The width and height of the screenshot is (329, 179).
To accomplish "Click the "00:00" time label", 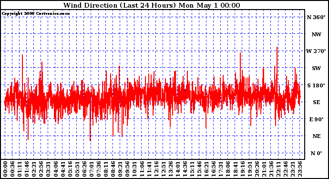I will pos(5,169).
